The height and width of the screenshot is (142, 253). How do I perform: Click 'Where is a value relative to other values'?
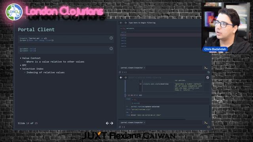coord(55,62)
